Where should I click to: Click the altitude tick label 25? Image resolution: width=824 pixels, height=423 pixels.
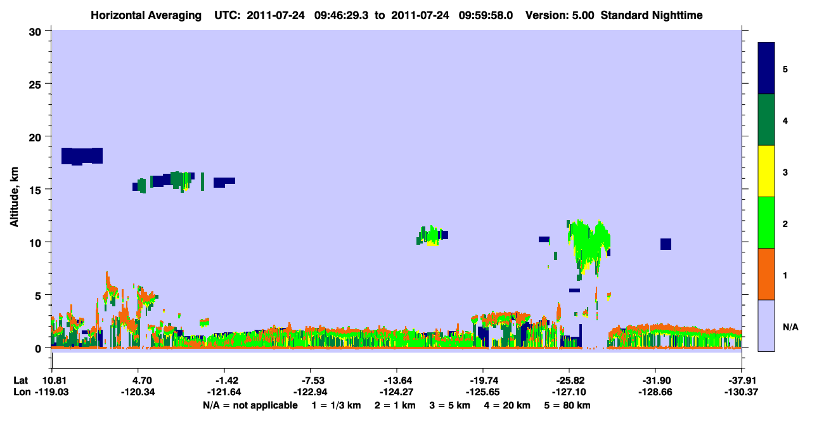click(37, 84)
